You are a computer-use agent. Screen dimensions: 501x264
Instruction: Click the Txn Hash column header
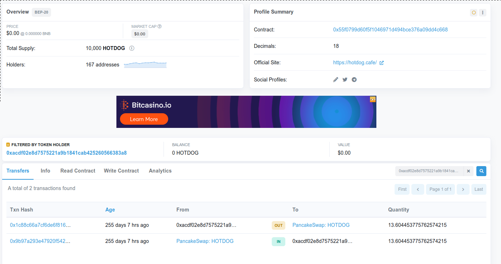click(x=21, y=210)
